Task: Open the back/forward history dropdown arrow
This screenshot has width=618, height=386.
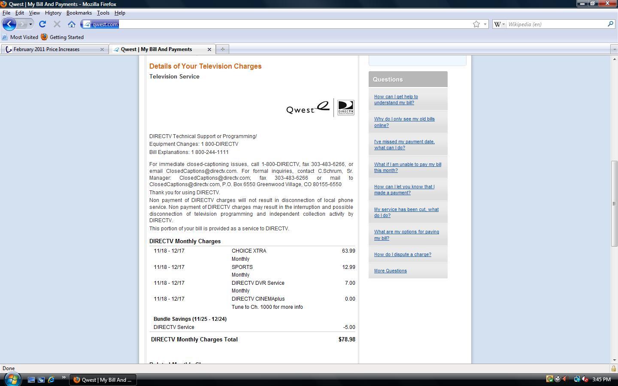Action: pyautogui.click(x=30, y=24)
